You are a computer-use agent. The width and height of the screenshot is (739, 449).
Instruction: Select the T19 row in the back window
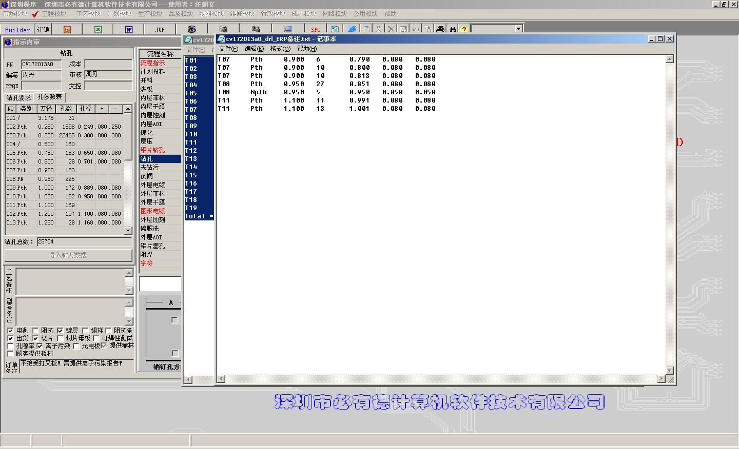coord(199,208)
